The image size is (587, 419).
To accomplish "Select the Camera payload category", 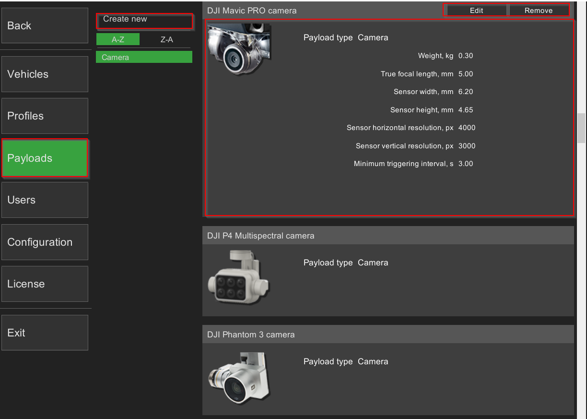I will click(x=144, y=57).
